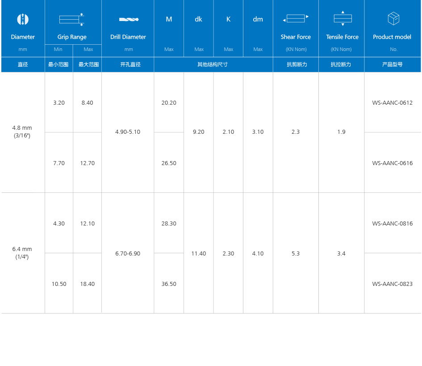422x366 pixels.
Task: Click the Tensile Force icon
Action: click(342, 18)
